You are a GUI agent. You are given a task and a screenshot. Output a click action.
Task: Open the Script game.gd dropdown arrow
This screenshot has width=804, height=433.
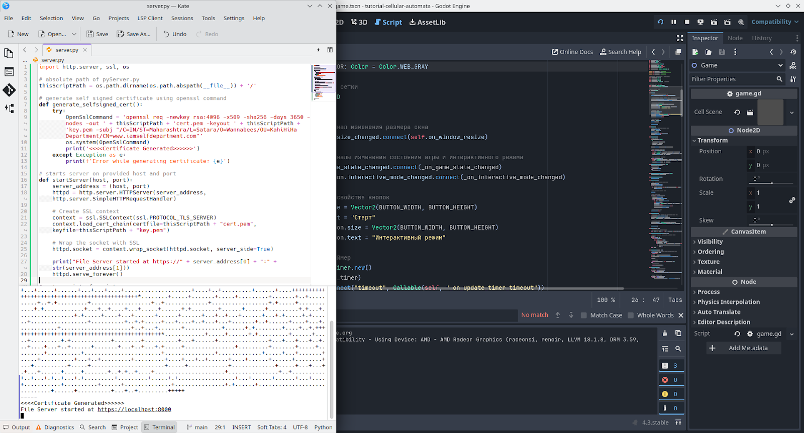[791, 334]
